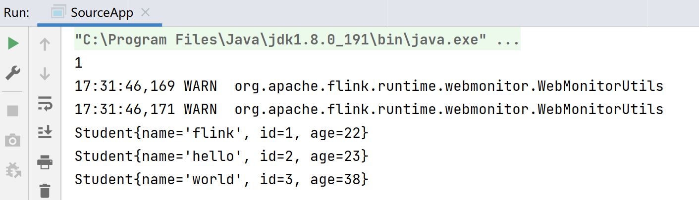699x200 pixels.
Task: Toggle scroll to end of console
Action: click(x=45, y=132)
